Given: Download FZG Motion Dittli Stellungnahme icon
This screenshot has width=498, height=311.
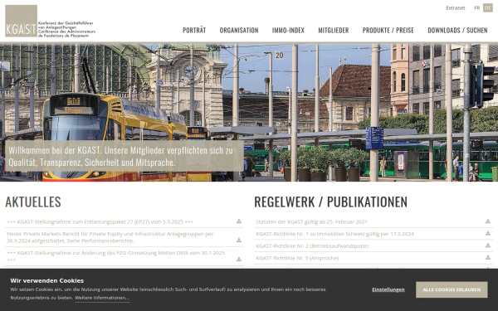Looking at the screenshot, I should (x=239, y=260).
